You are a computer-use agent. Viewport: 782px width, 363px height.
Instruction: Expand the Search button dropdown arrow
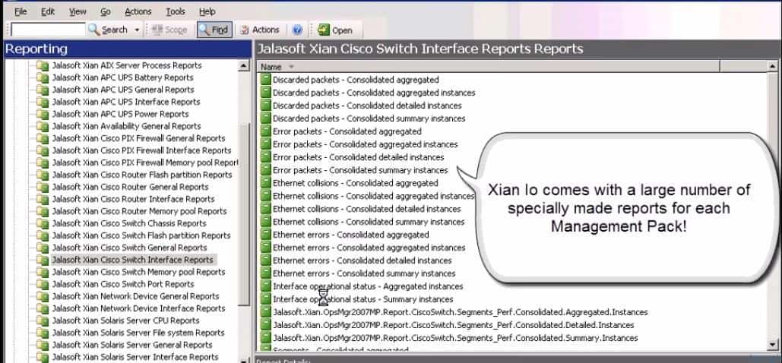(x=137, y=30)
